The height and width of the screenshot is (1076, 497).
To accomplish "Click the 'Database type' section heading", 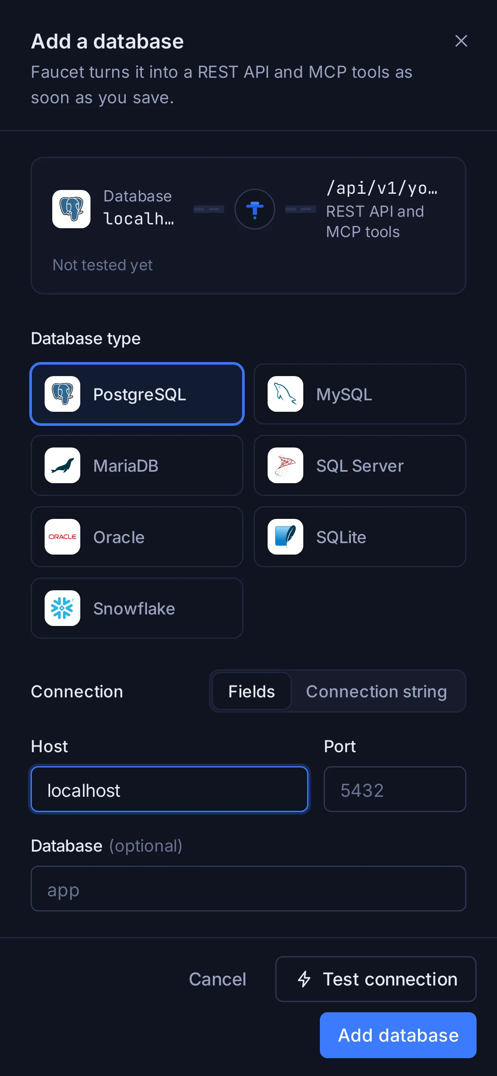I will (86, 339).
